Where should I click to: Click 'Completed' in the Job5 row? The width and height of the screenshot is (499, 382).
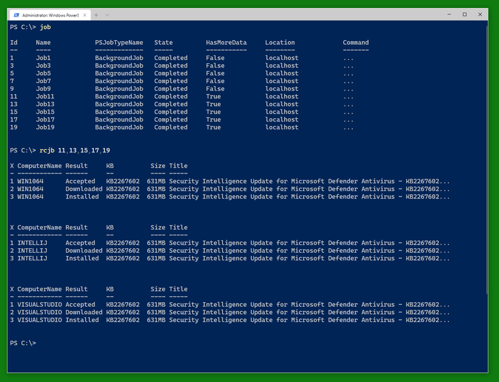[171, 73]
